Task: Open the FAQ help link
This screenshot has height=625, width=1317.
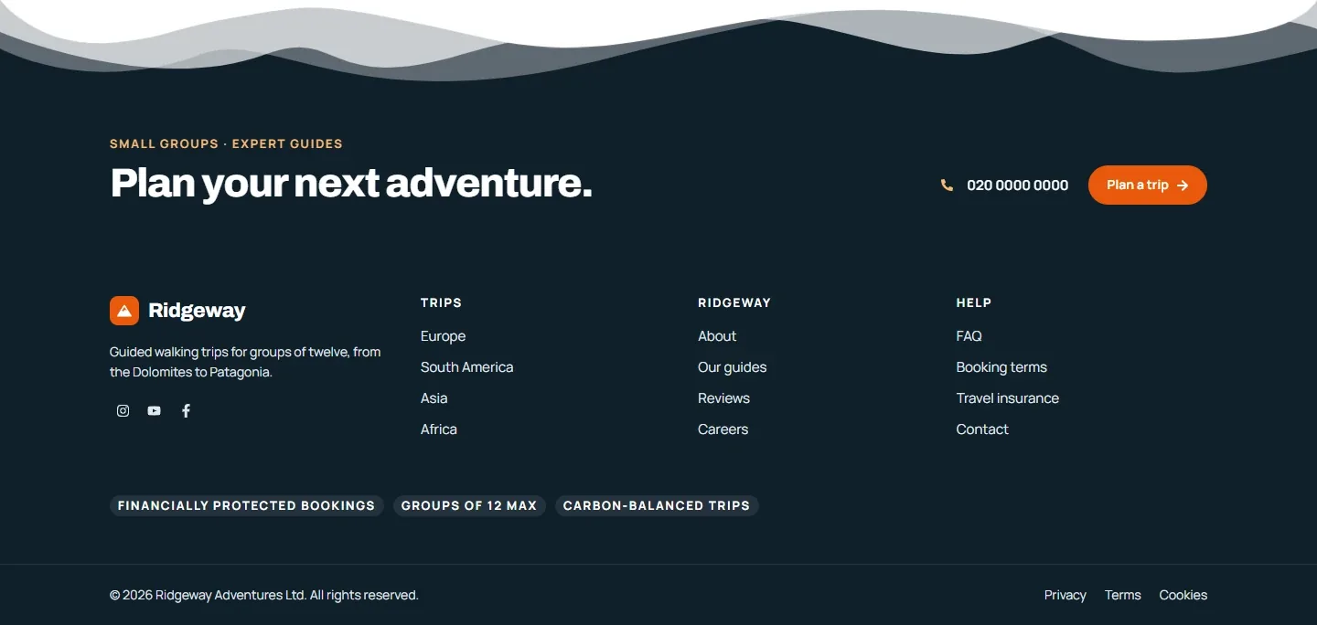Action: click(969, 336)
